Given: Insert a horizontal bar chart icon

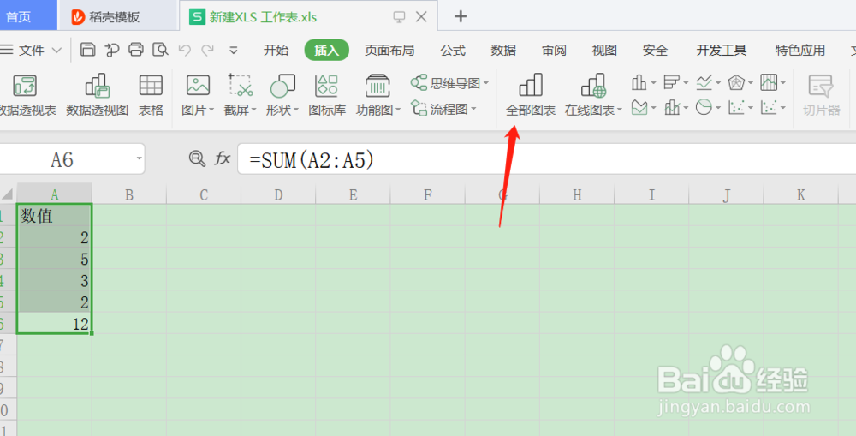Looking at the screenshot, I should pyautogui.click(x=671, y=83).
